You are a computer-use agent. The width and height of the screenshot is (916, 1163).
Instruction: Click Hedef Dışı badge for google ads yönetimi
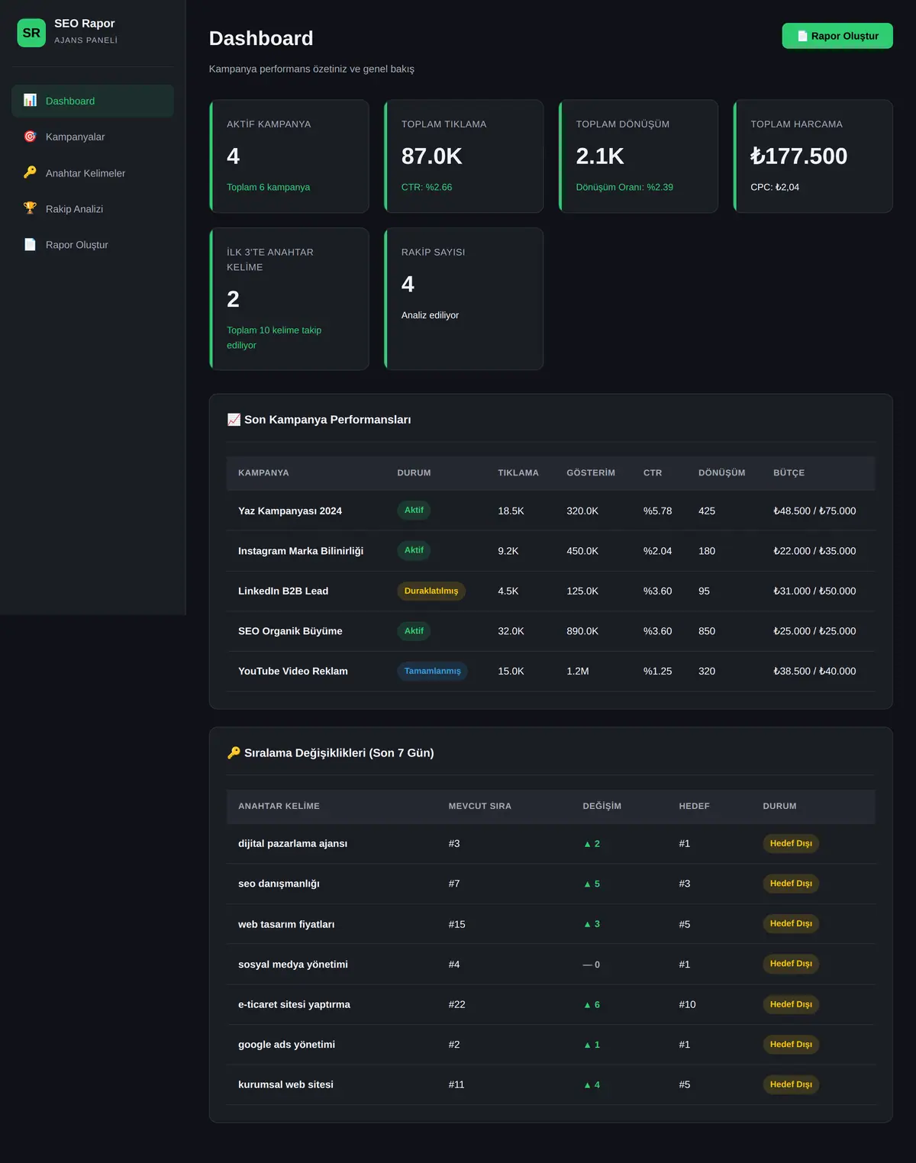click(x=791, y=1044)
